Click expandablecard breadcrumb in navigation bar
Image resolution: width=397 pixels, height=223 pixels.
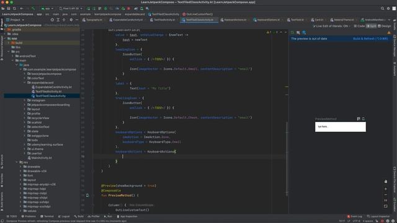135,14
